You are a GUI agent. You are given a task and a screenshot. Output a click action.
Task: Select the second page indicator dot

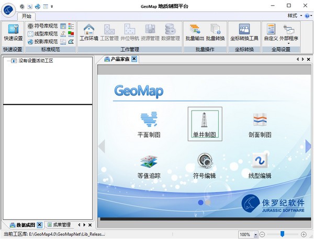(208, 202)
